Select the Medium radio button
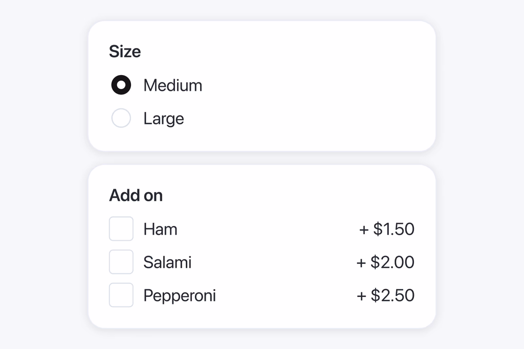The image size is (524, 349). click(x=121, y=85)
